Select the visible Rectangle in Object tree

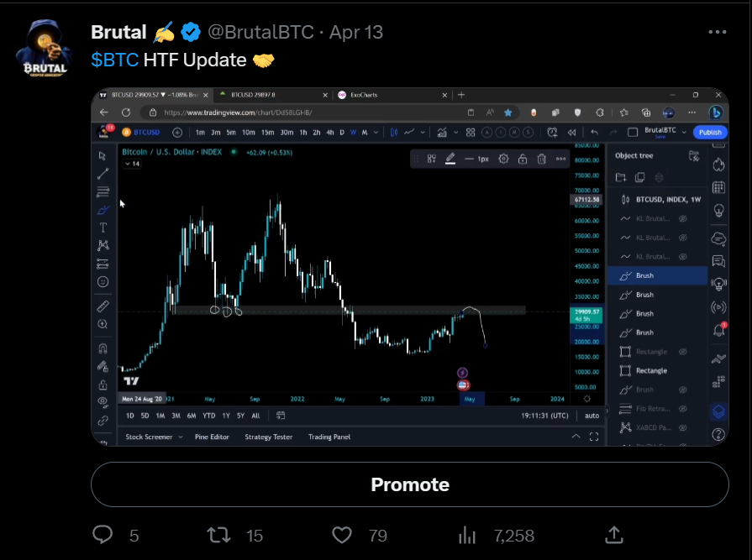click(x=658, y=370)
